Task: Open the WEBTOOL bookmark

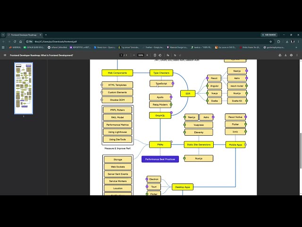Action: tap(15, 47)
